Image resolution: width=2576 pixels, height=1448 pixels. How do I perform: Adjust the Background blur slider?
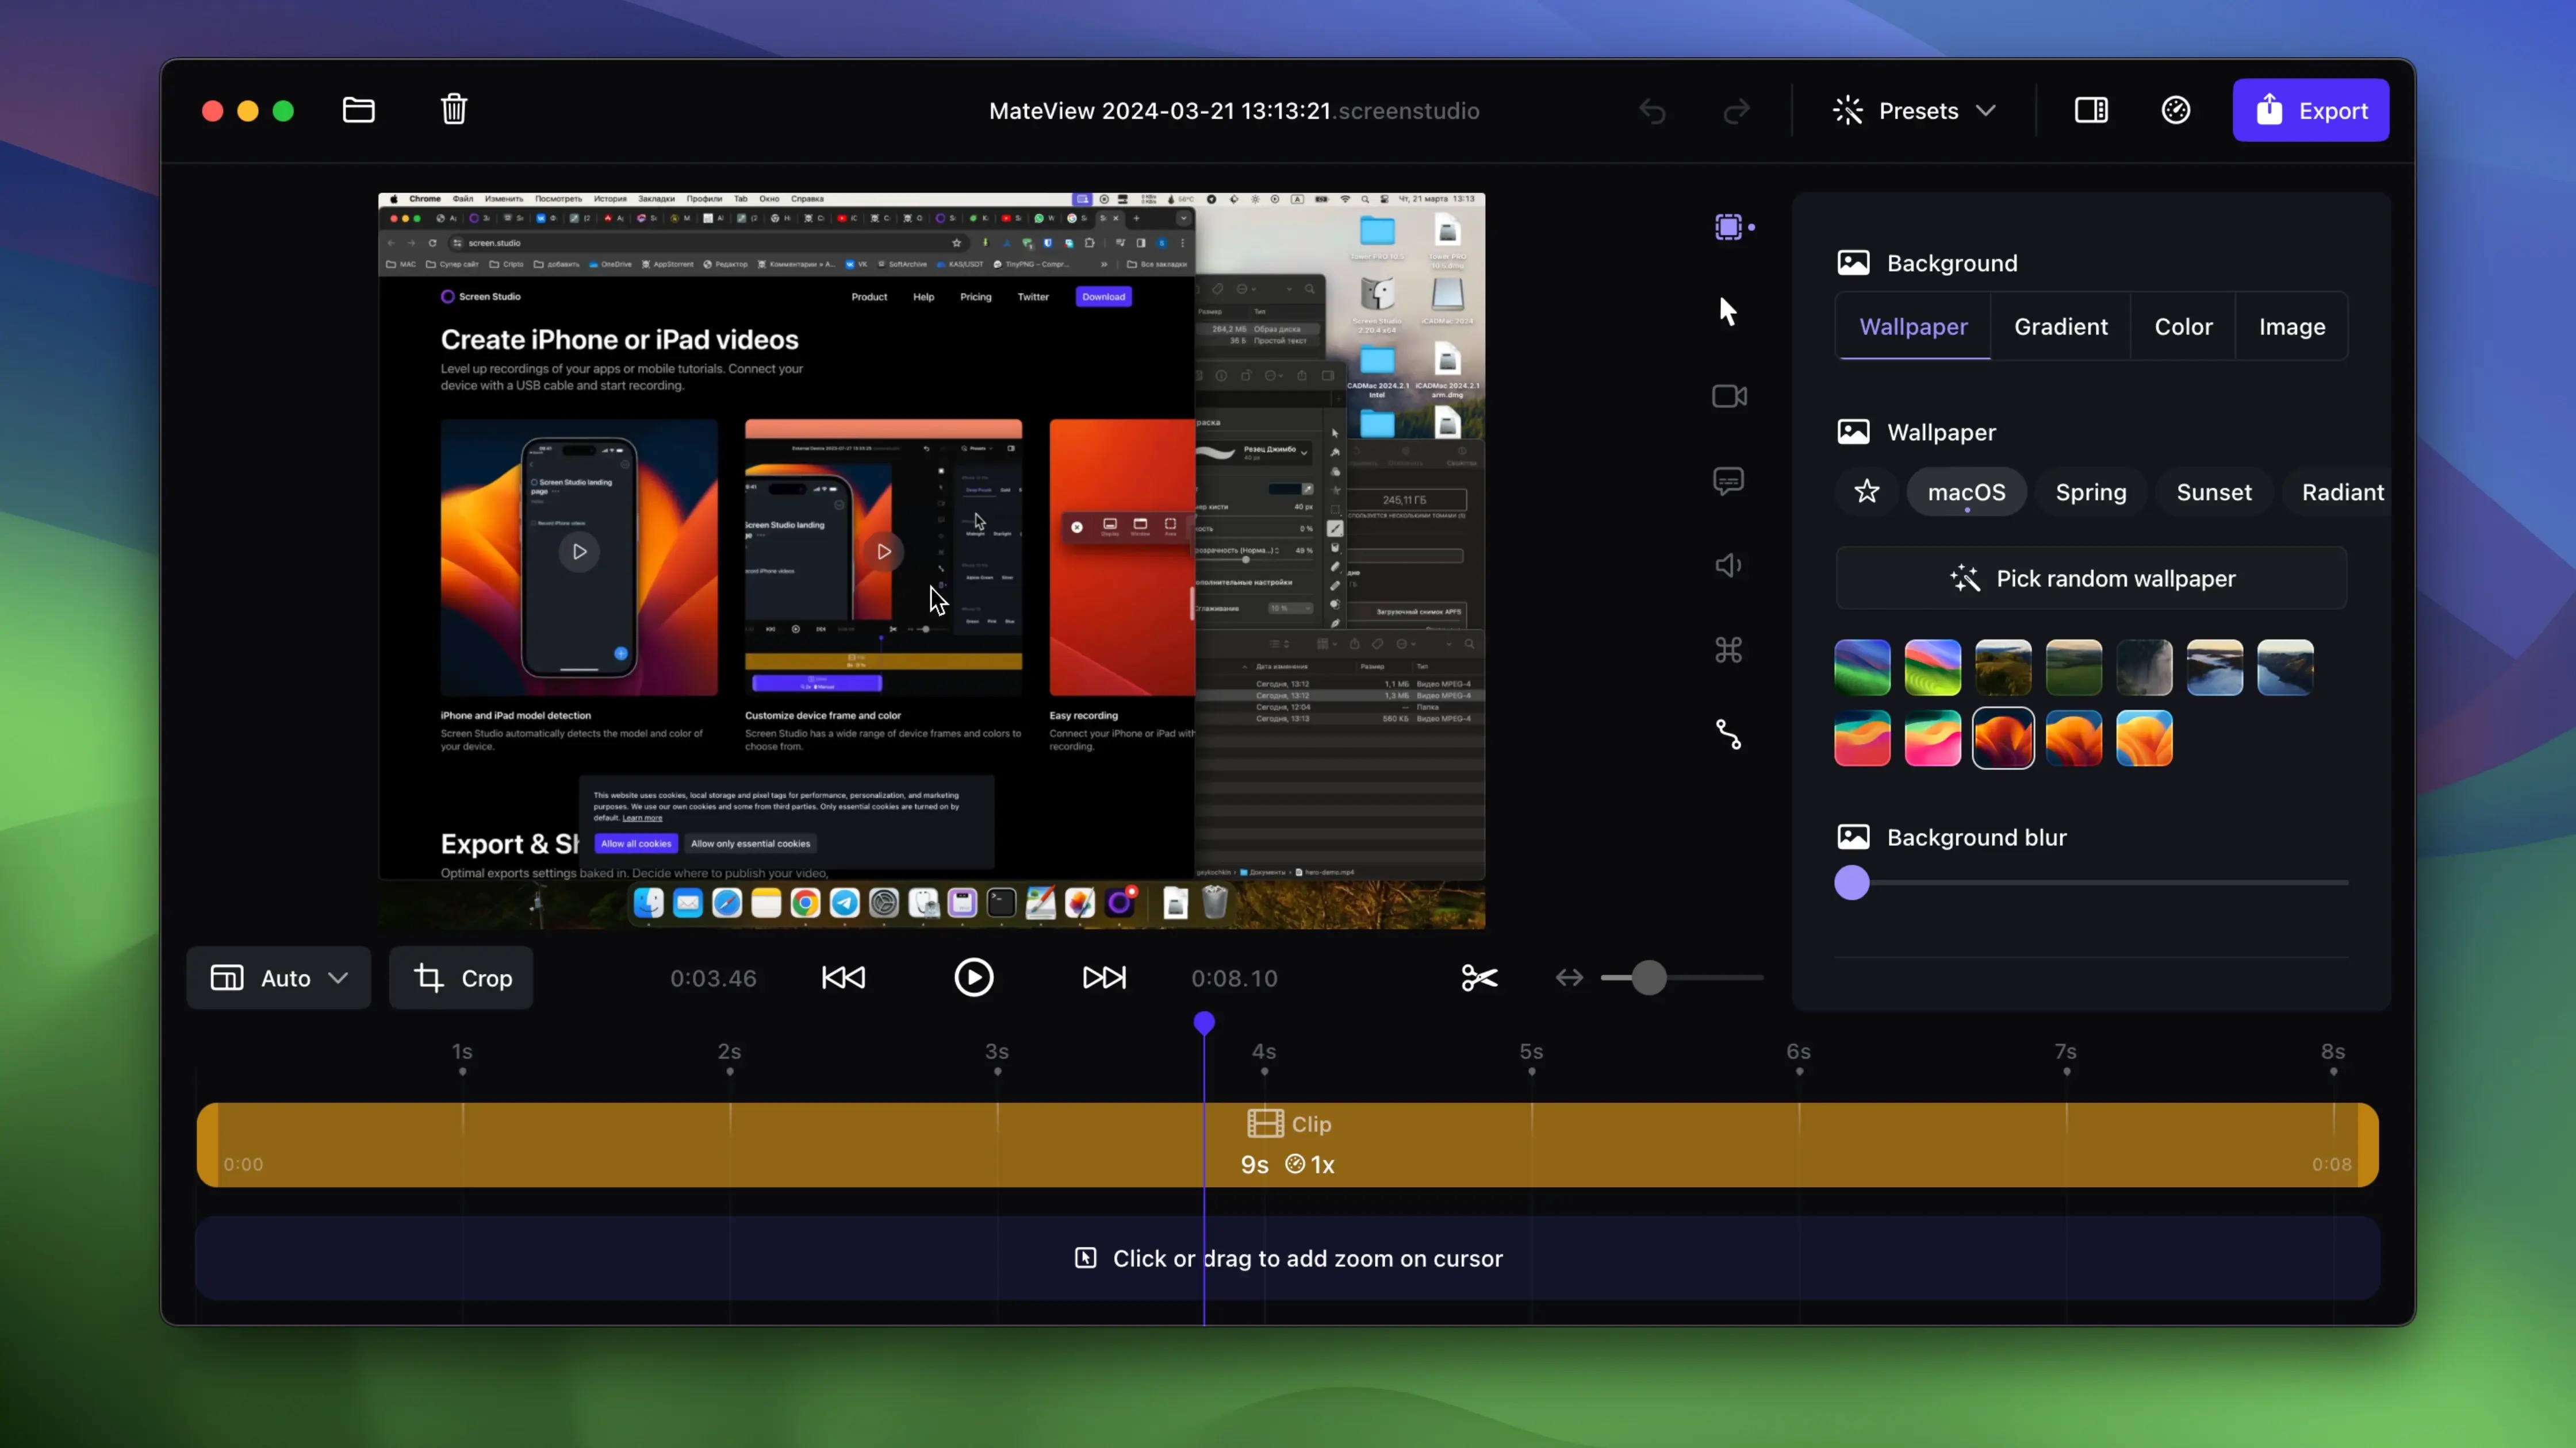(x=1852, y=883)
